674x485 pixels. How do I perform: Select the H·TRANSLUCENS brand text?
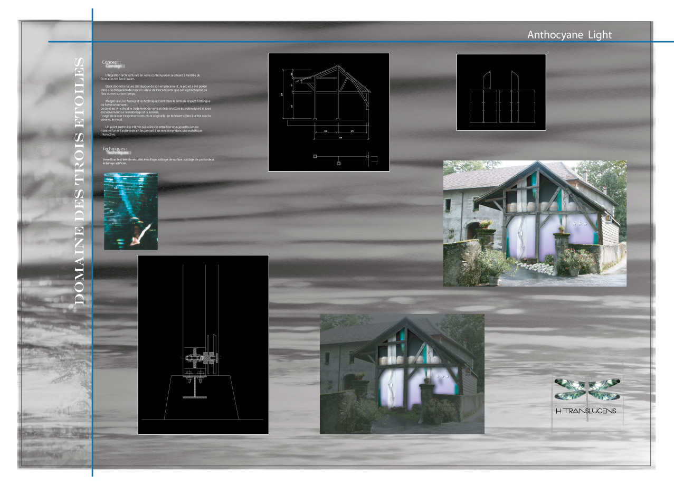(586, 411)
